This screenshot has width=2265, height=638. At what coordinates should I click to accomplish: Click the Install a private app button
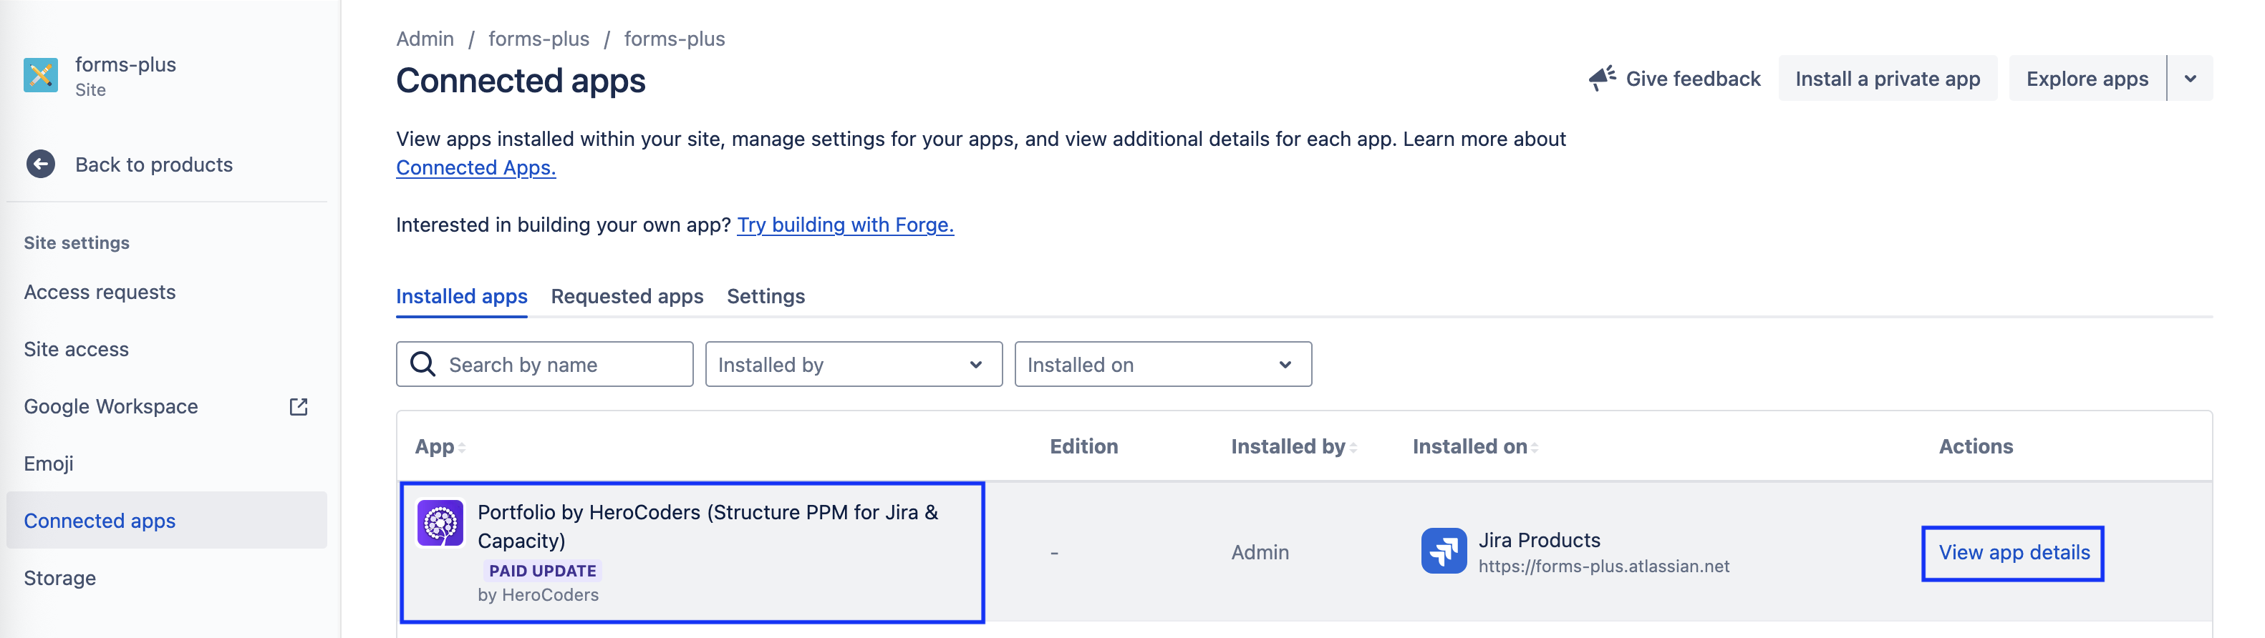click(x=1888, y=78)
